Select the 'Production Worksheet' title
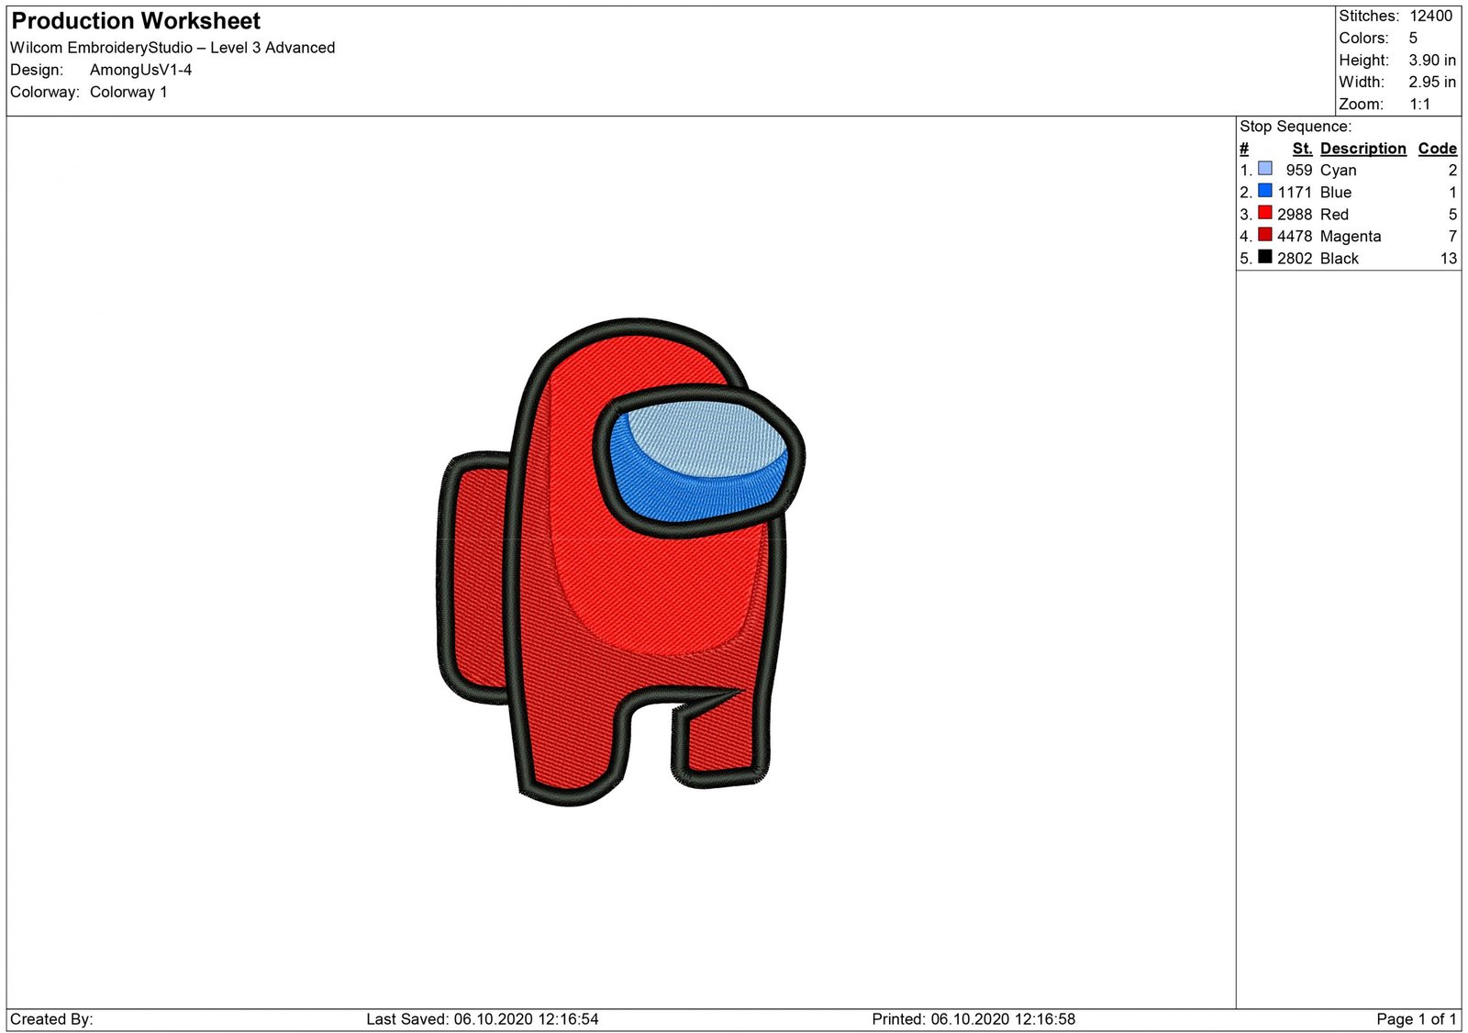The height and width of the screenshot is (1033, 1468). click(x=136, y=21)
